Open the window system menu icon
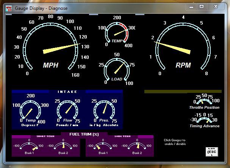This screenshot has height=168, width=230. tap(8, 7)
